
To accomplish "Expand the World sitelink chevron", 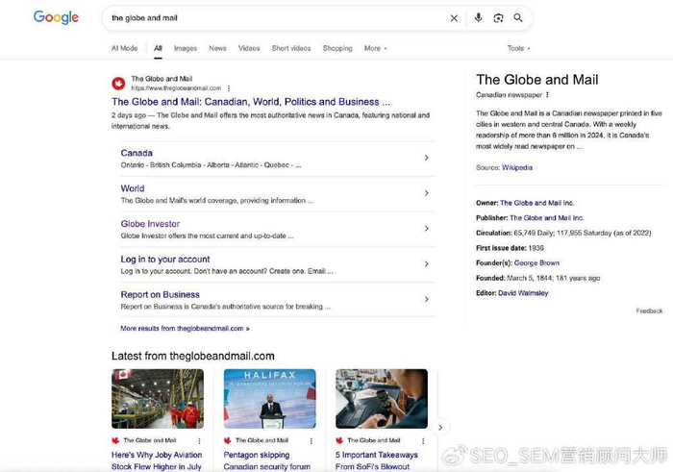I will coord(426,193).
